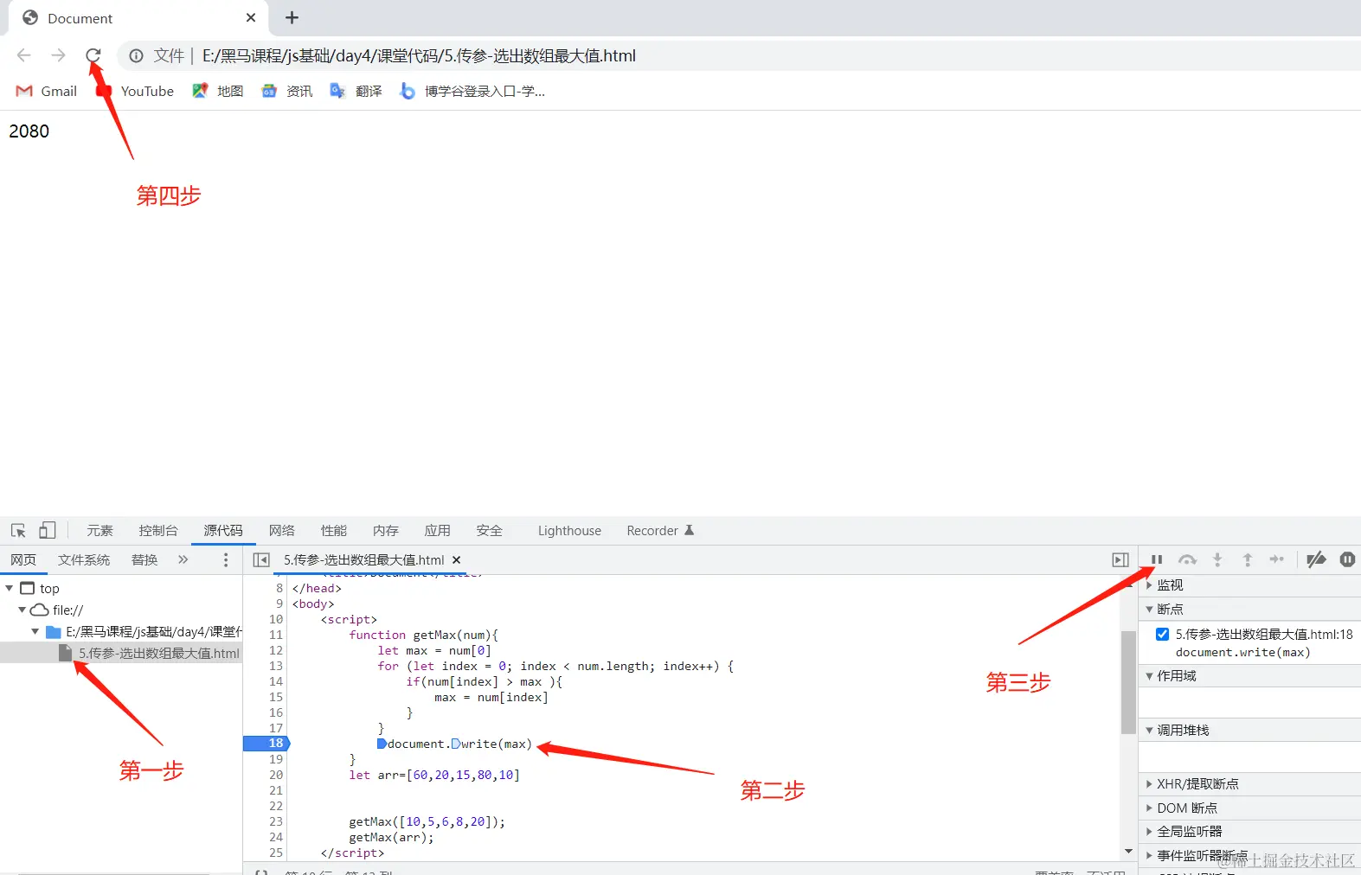Viewport: 1361px width, 875px height.
Task: Open the Recorder panel tab
Action: (660, 531)
